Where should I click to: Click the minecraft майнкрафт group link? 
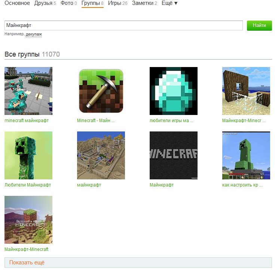pyautogui.click(x=27, y=121)
